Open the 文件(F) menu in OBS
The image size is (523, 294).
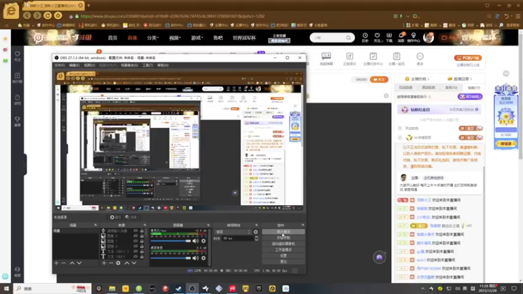pos(59,65)
